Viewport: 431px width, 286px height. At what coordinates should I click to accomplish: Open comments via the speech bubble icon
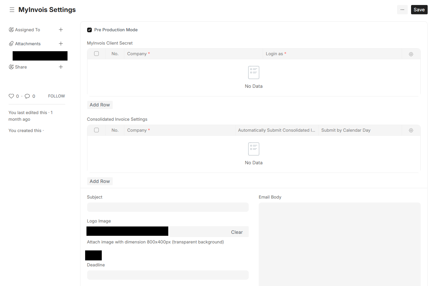coord(27,96)
